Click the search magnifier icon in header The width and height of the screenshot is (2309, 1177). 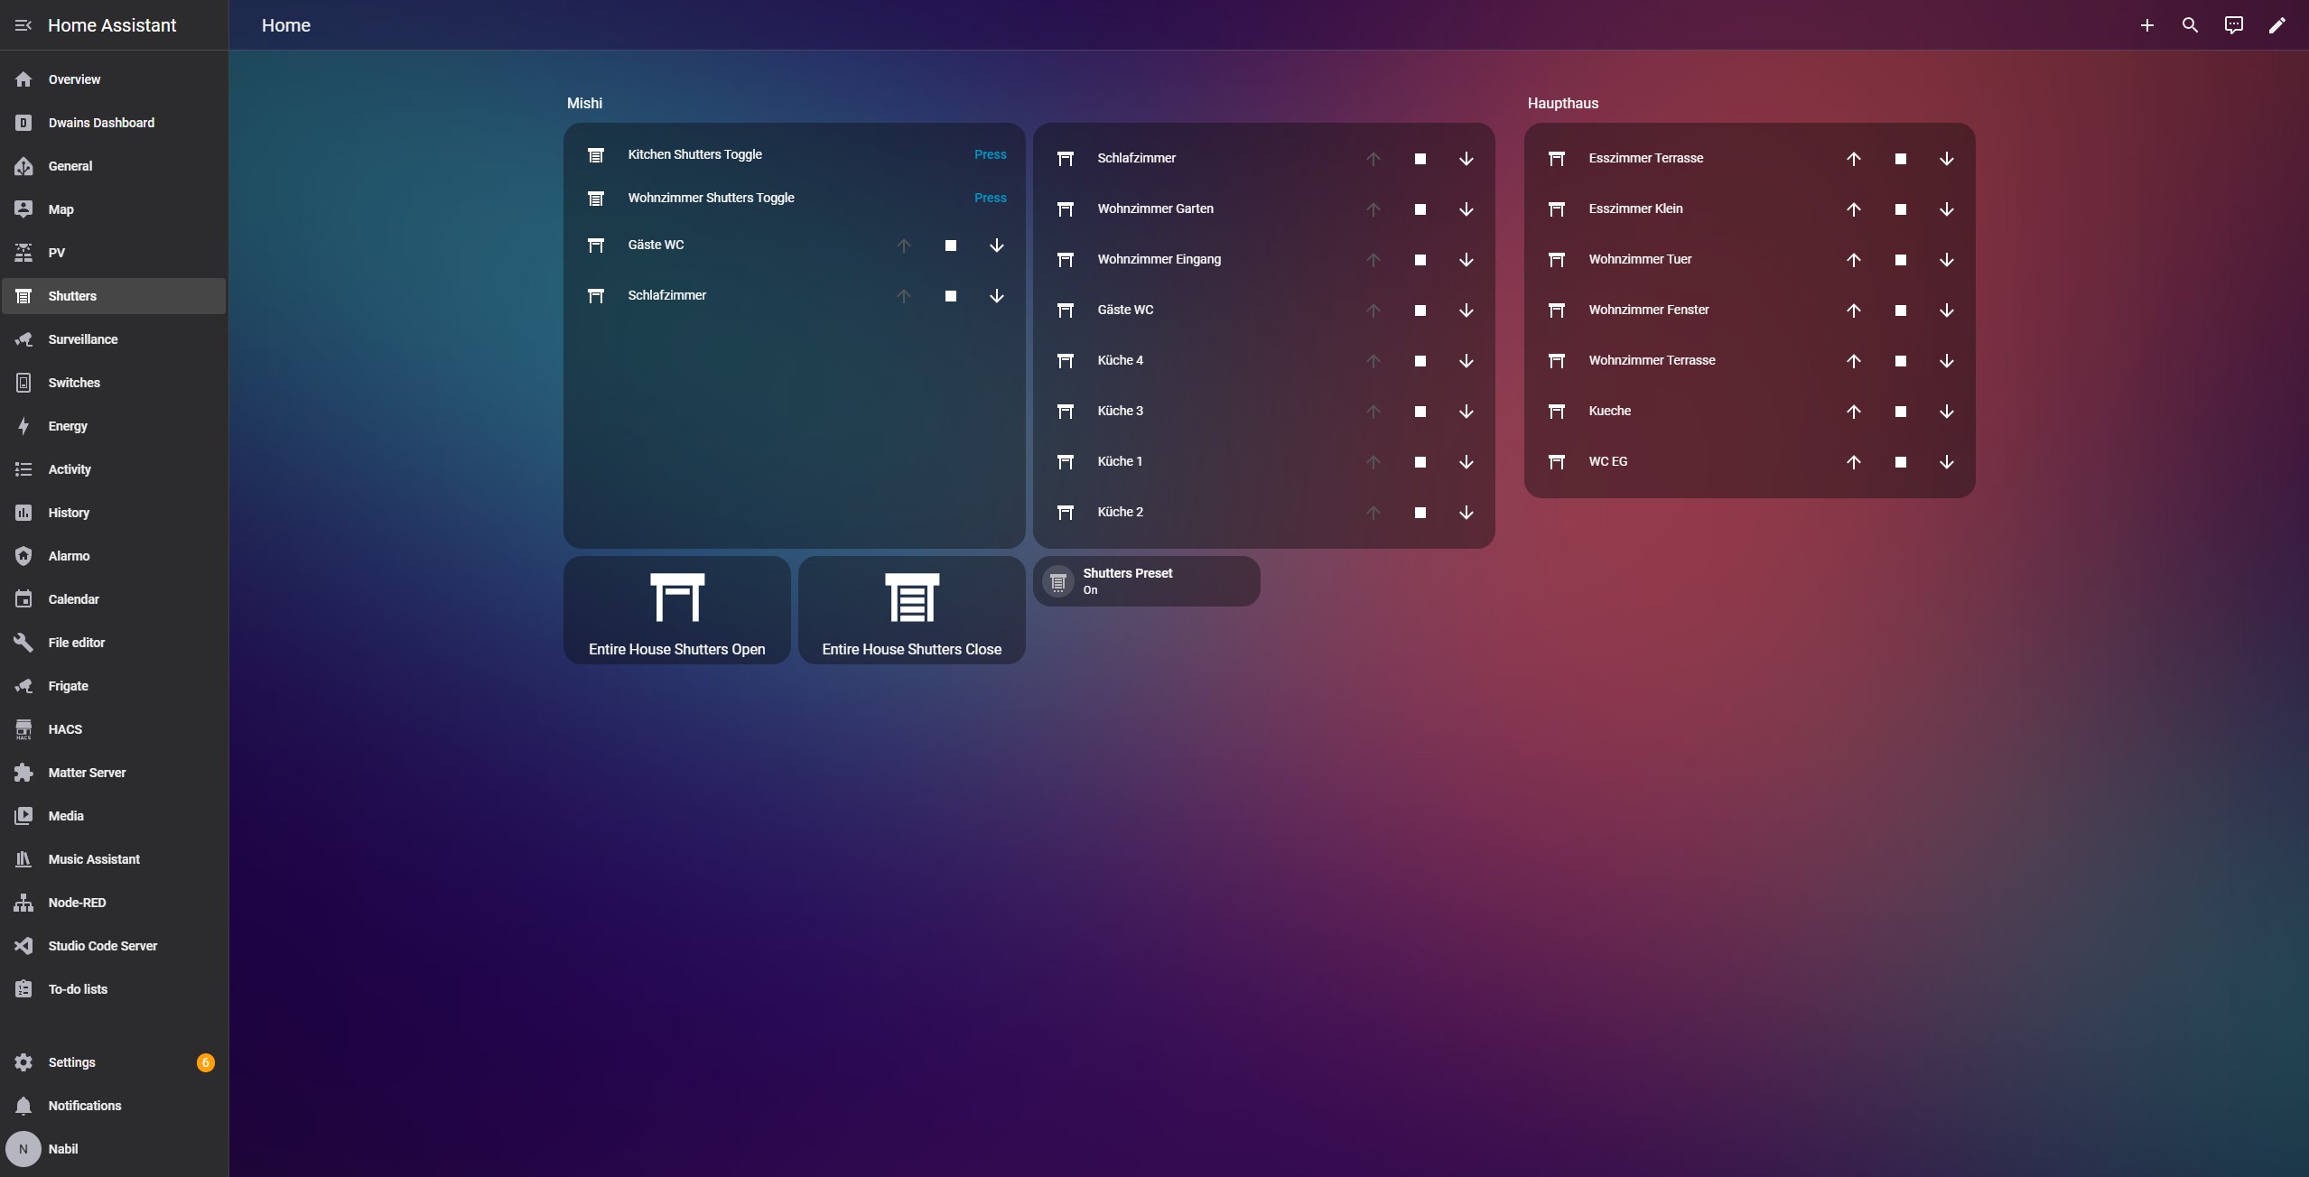[x=2190, y=25]
